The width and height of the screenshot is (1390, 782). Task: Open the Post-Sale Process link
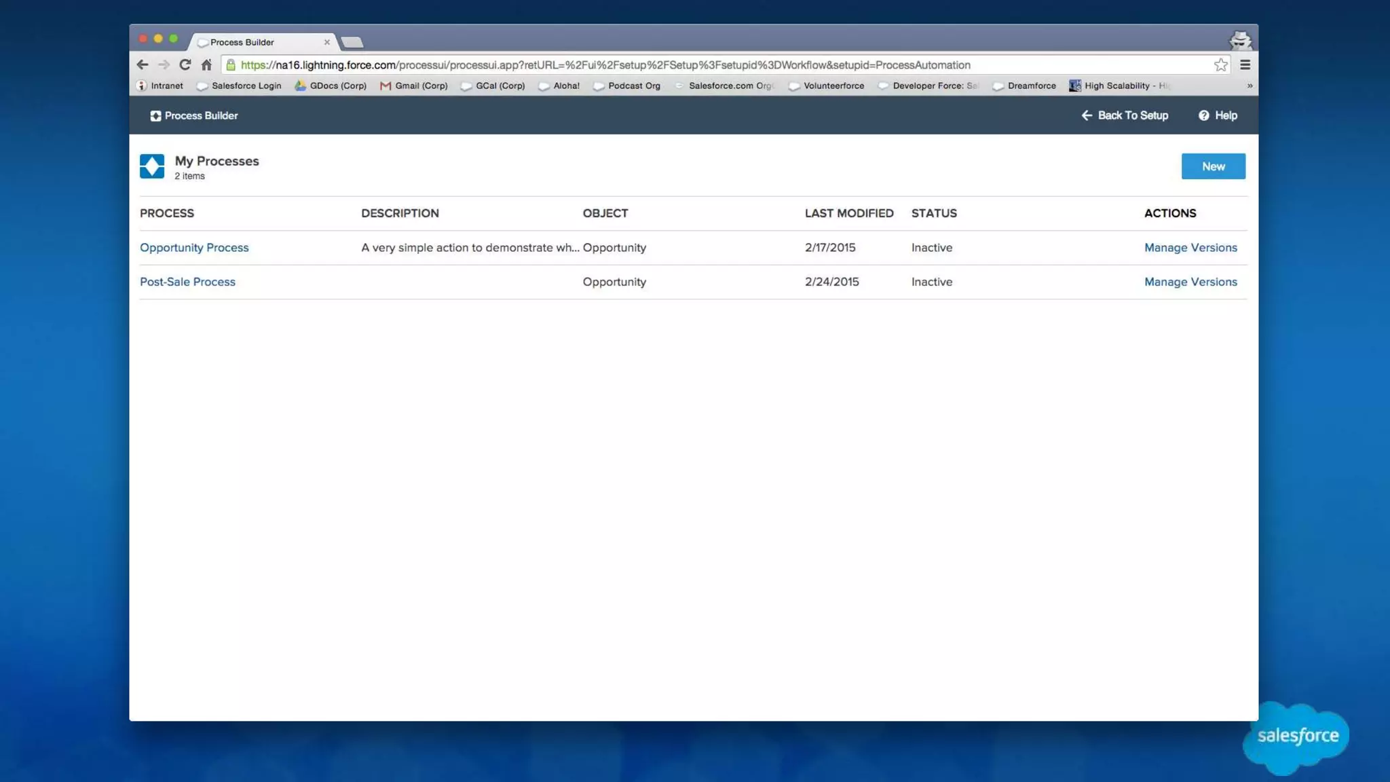coord(187,282)
